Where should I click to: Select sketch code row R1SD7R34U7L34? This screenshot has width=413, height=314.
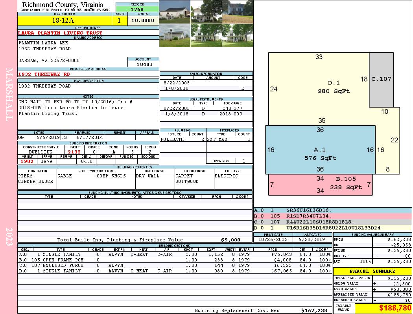click(x=332, y=216)
